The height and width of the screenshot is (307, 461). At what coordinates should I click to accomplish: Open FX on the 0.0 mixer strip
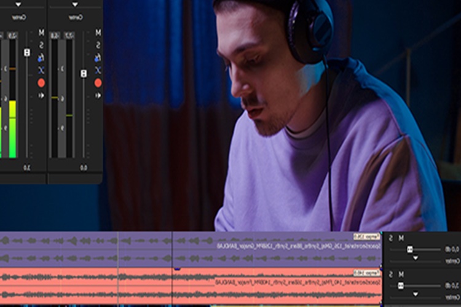(98, 58)
